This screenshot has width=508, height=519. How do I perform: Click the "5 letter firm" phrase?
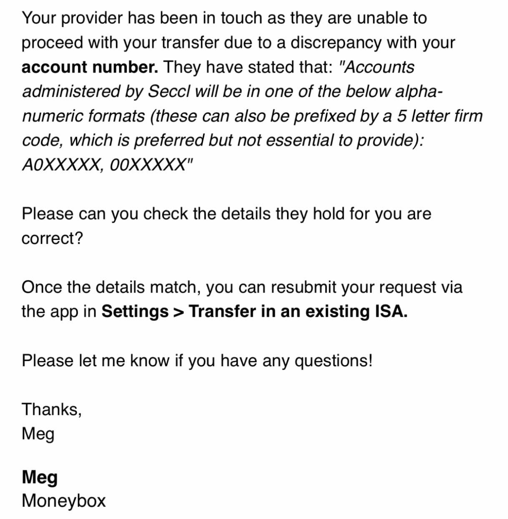tap(439, 116)
